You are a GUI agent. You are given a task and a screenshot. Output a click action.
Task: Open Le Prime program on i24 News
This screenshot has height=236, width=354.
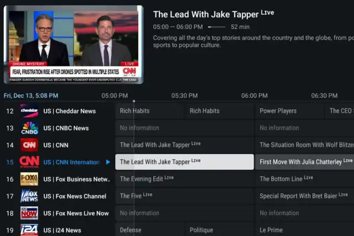tap(305, 230)
